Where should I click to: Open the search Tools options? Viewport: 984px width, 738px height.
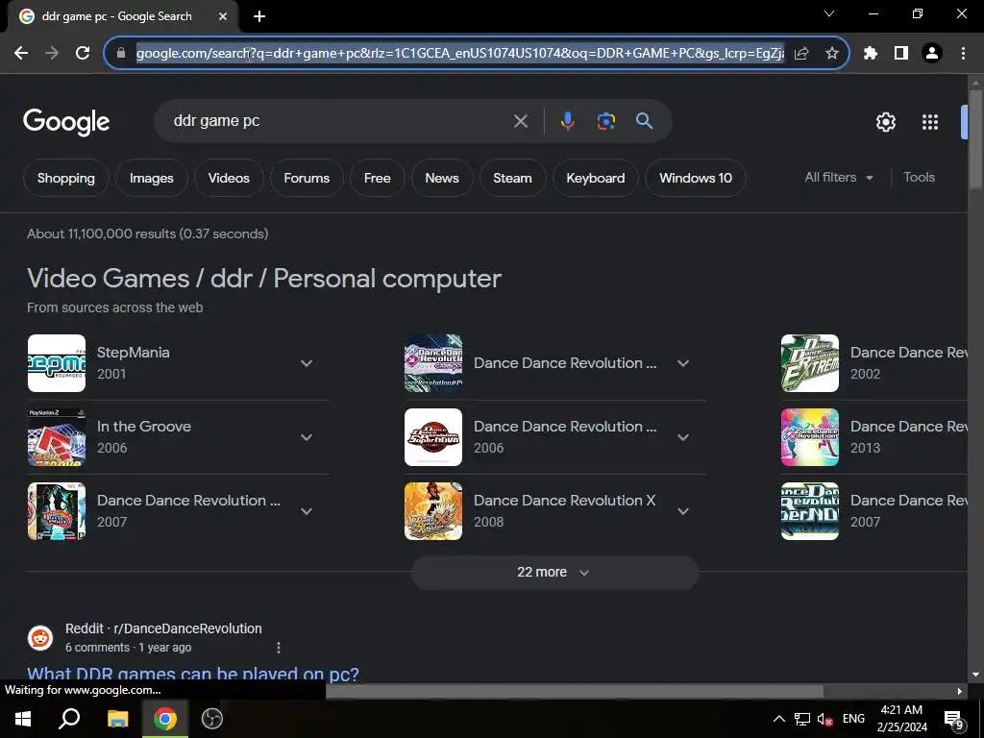click(919, 178)
